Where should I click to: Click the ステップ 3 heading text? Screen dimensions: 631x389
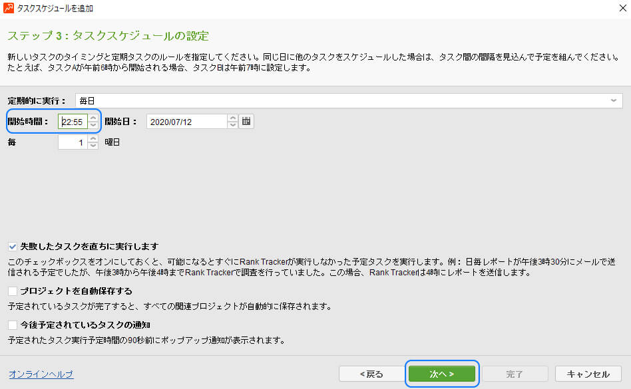click(x=108, y=36)
